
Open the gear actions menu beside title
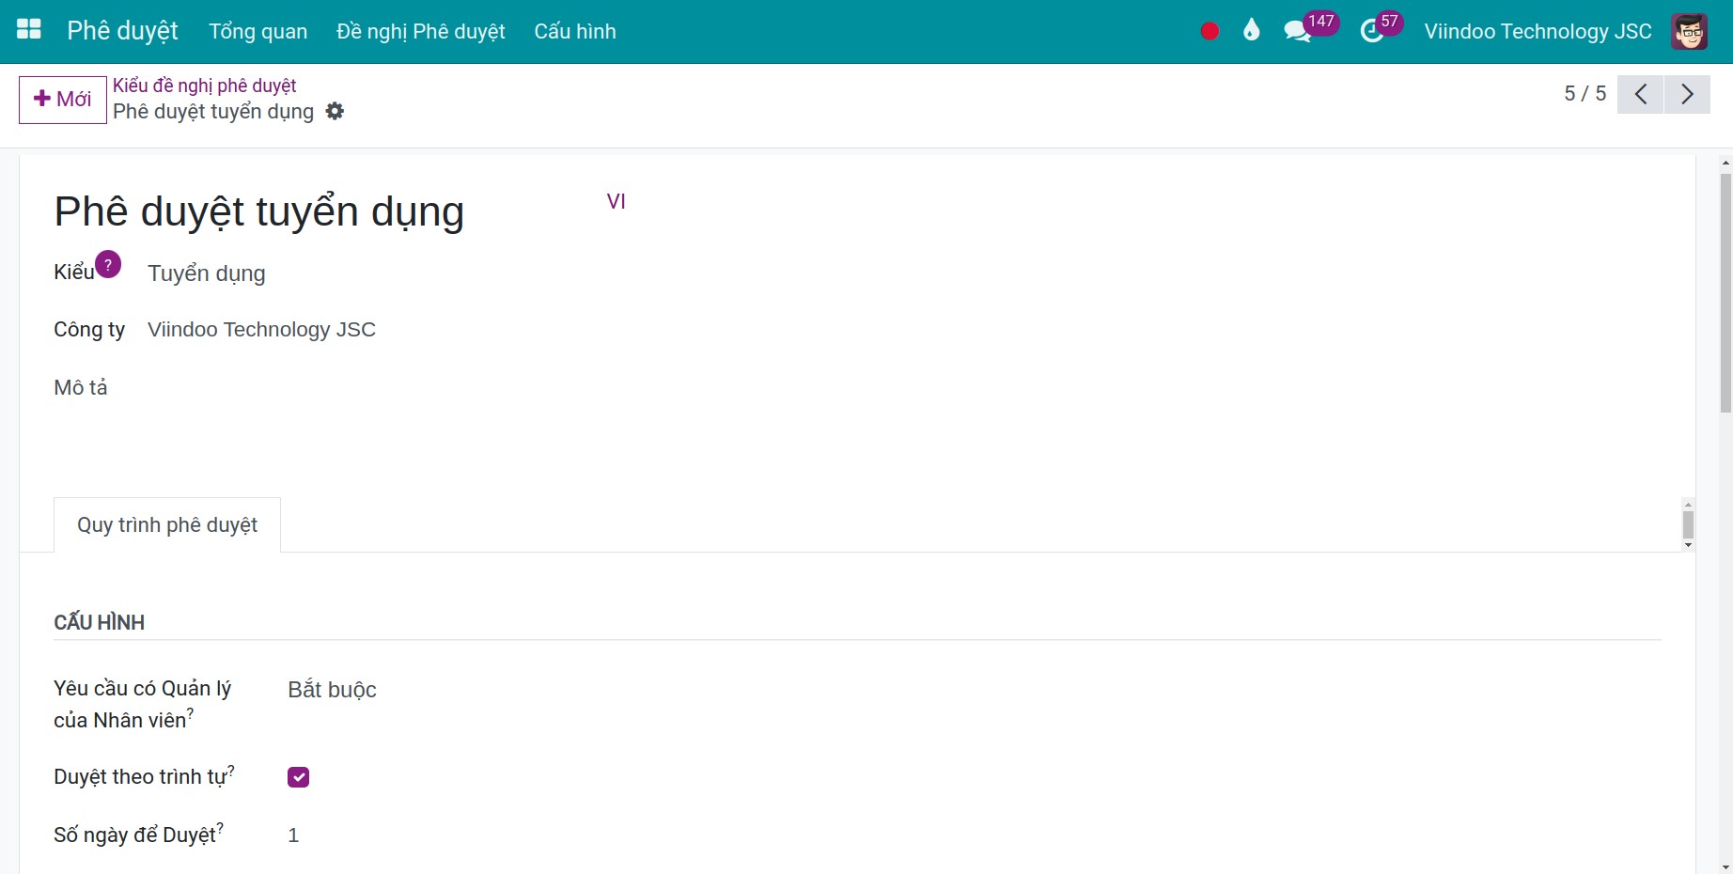pyautogui.click(x=335, y=112)
